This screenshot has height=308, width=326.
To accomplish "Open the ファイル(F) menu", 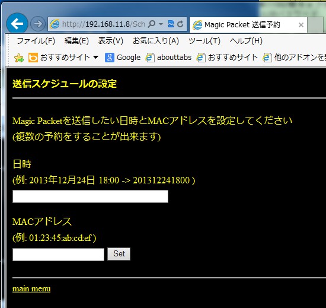I will pos(36,41).
